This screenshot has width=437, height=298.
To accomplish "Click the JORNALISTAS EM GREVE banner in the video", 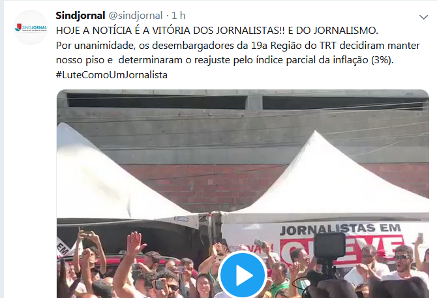I will [x=340, y=242].
